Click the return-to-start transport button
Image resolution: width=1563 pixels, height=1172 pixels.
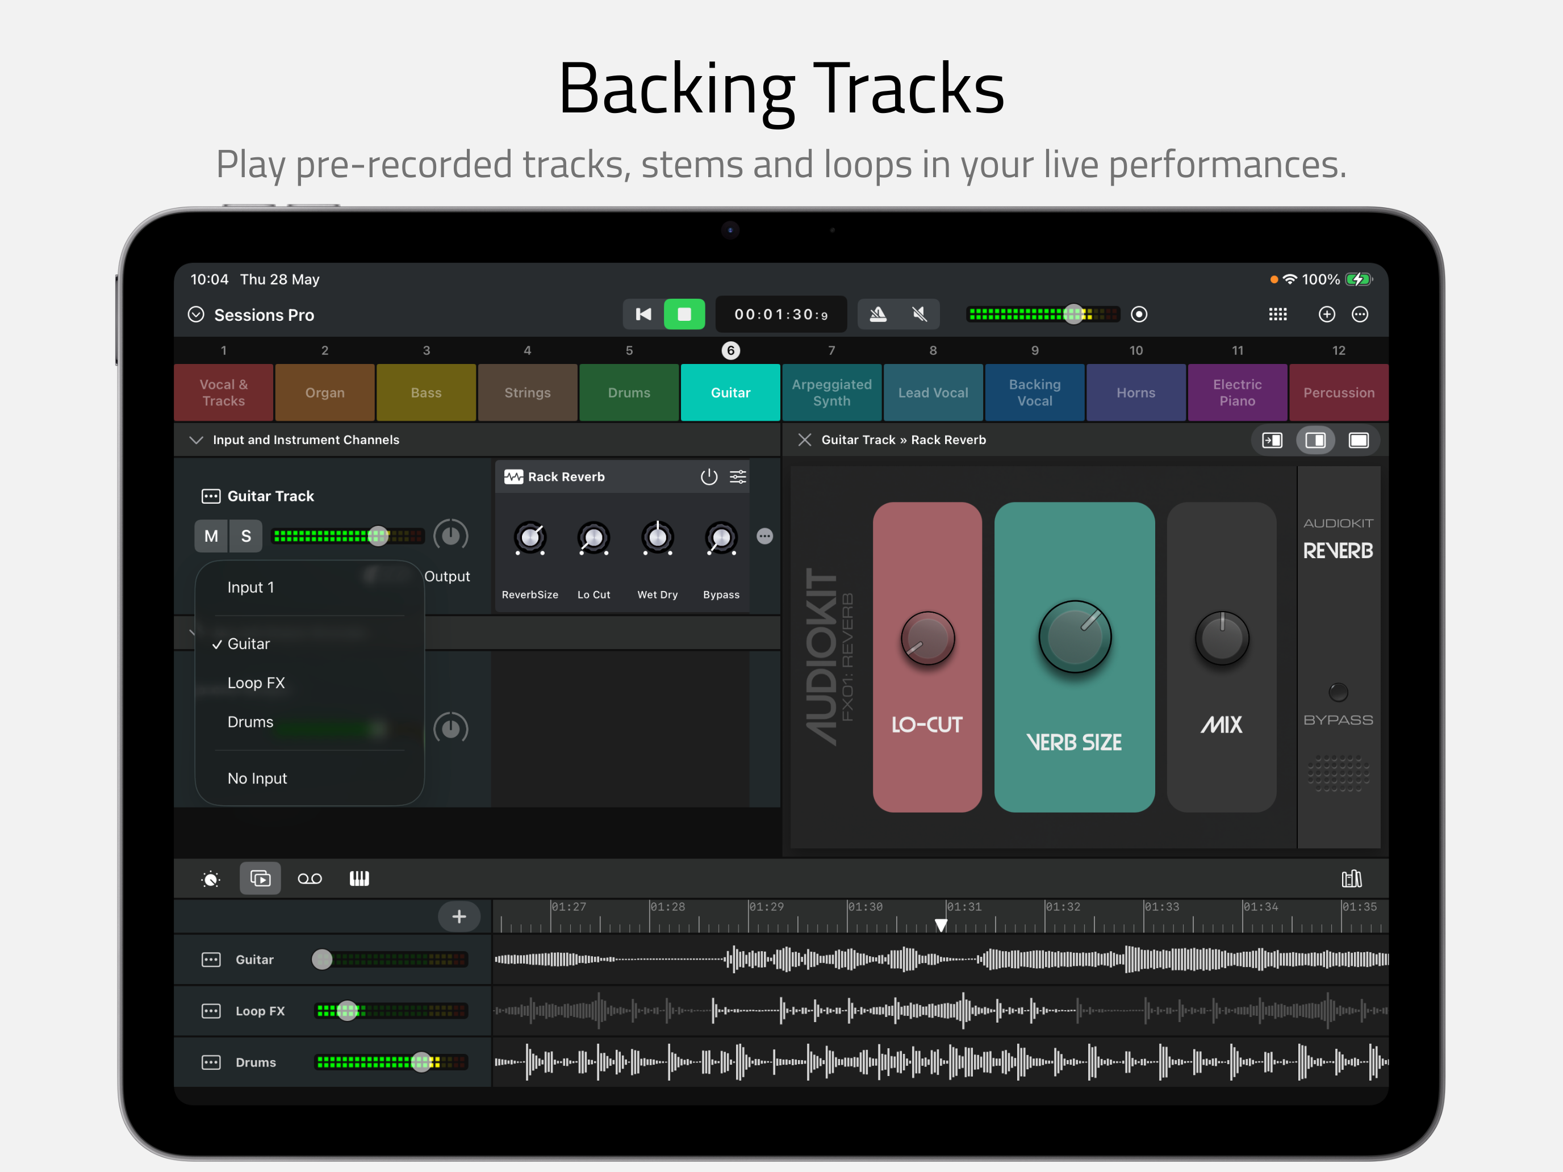click(643, 315)
